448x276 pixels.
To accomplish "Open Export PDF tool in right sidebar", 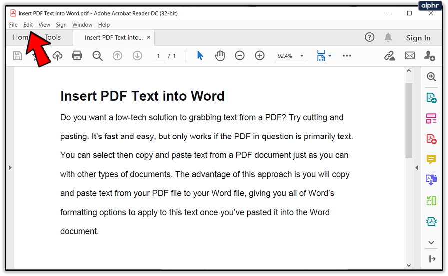I will click(431, 98).
